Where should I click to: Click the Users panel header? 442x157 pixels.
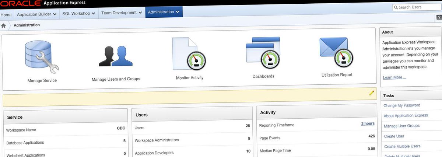(x=192, y=115)
